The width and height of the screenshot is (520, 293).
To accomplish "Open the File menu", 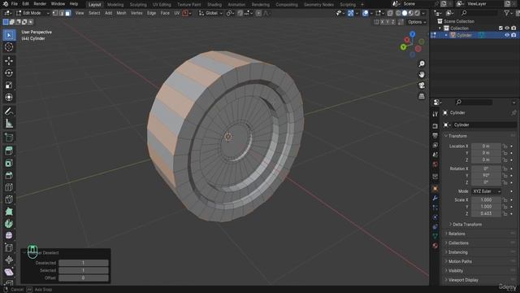I will coord(15,4).
